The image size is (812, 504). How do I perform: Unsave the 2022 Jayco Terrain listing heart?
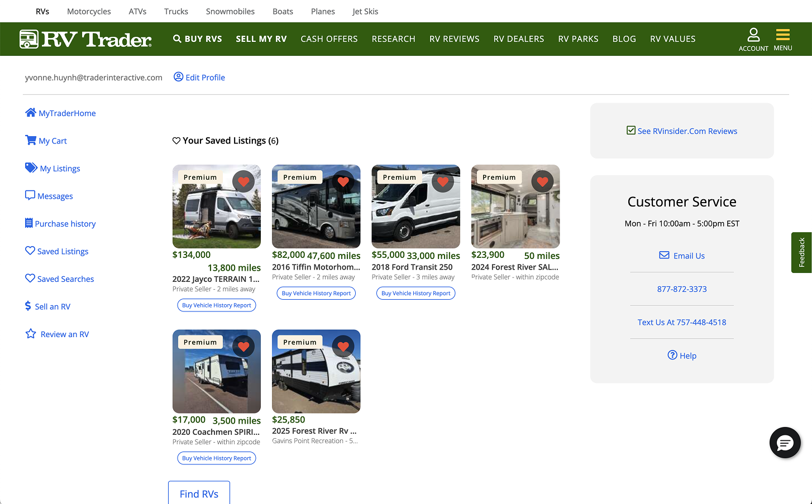243,181
